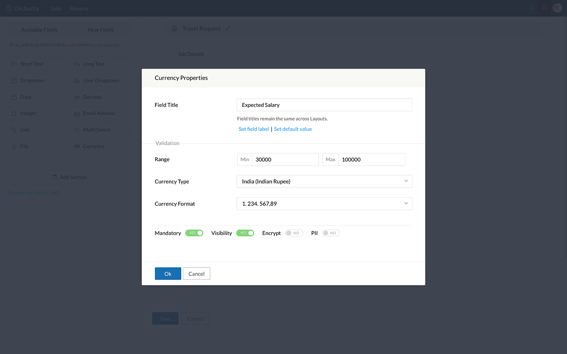
Task: Enable the PII toggle
Action: [331, 233]
